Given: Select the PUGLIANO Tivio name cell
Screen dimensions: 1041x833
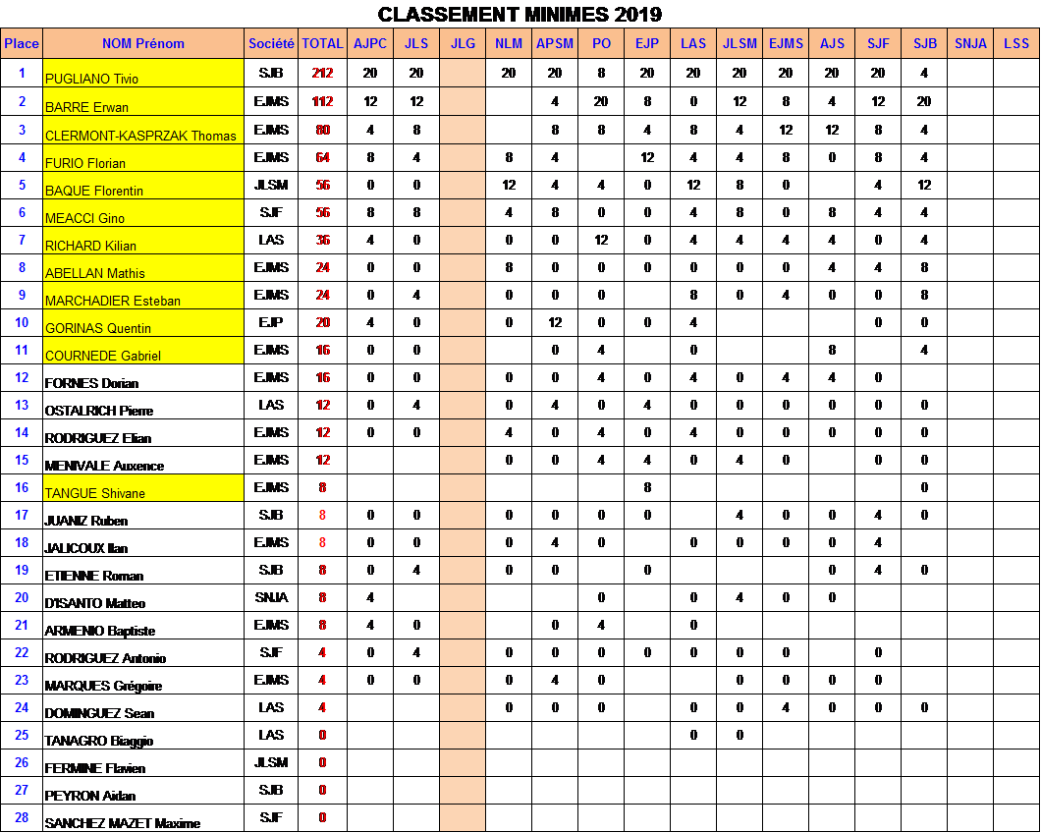Looking at the screenshot, I should pos(143,74).
